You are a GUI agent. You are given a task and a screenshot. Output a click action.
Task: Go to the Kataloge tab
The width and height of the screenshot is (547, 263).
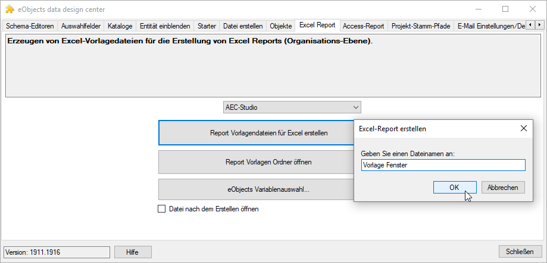click(x=120, y=26)
